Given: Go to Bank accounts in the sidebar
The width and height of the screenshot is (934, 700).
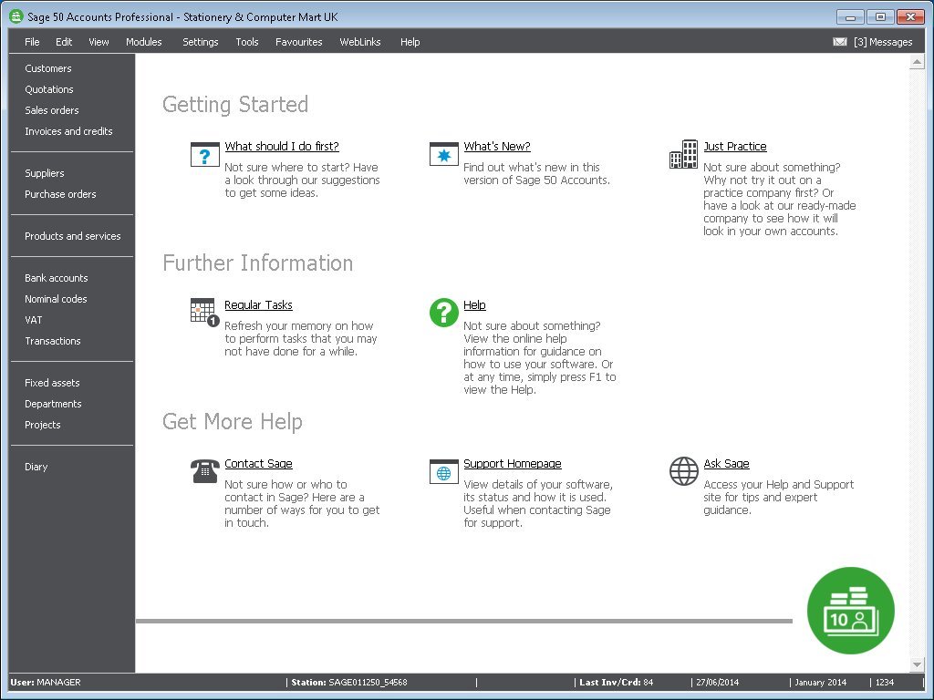Looking at the screenshot, I should [57, 278].
